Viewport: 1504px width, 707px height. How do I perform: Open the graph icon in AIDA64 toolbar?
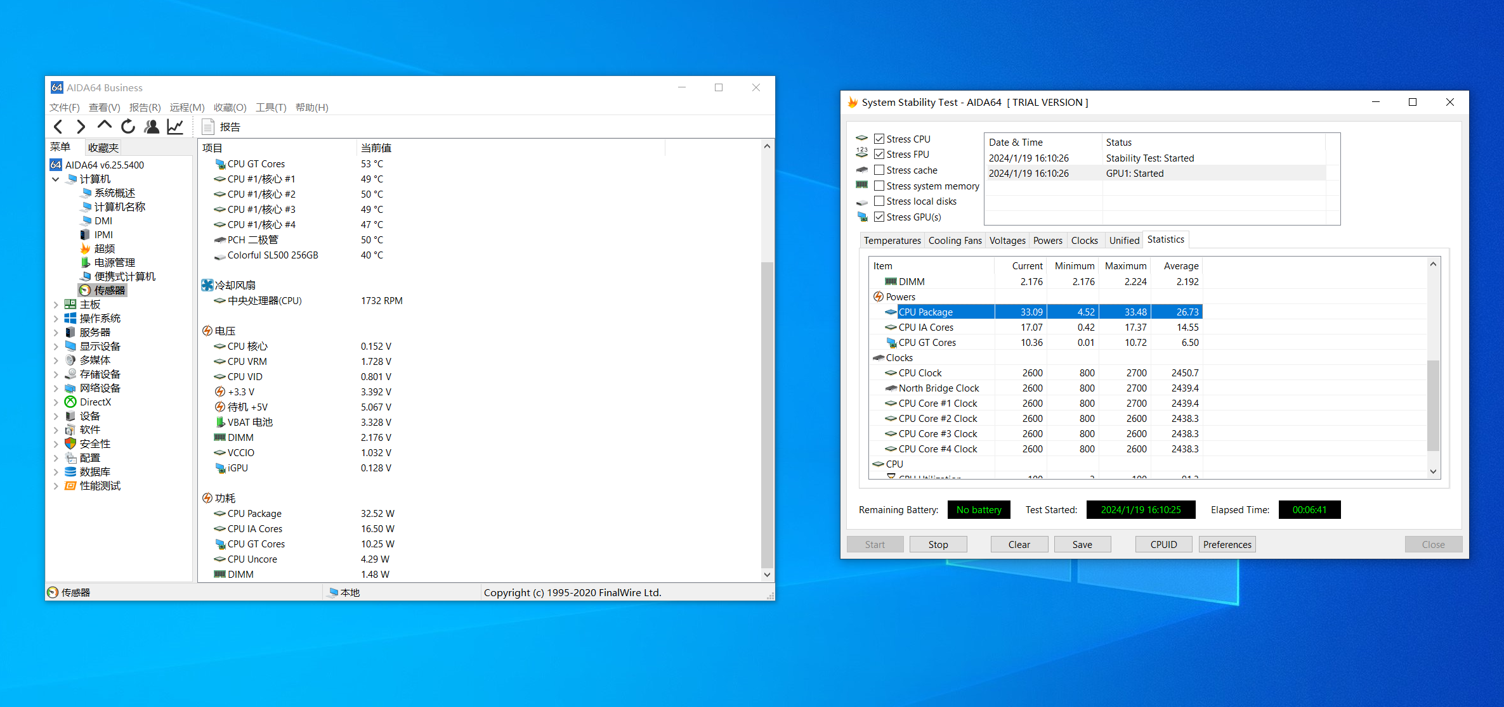pos(175,127)
